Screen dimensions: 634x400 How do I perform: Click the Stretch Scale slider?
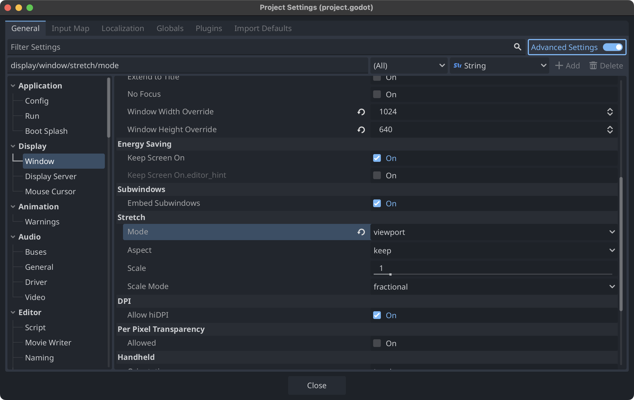493,274
